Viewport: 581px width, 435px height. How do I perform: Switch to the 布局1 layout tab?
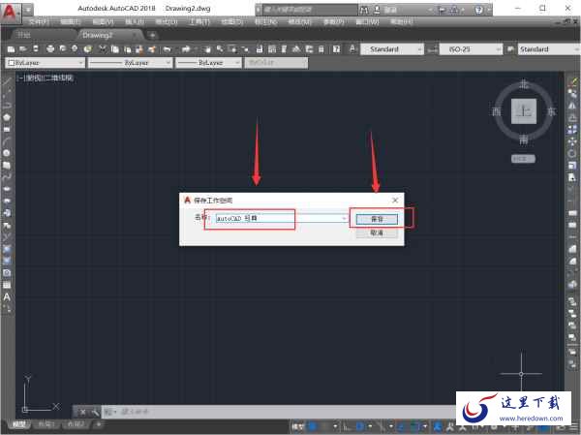46,424
